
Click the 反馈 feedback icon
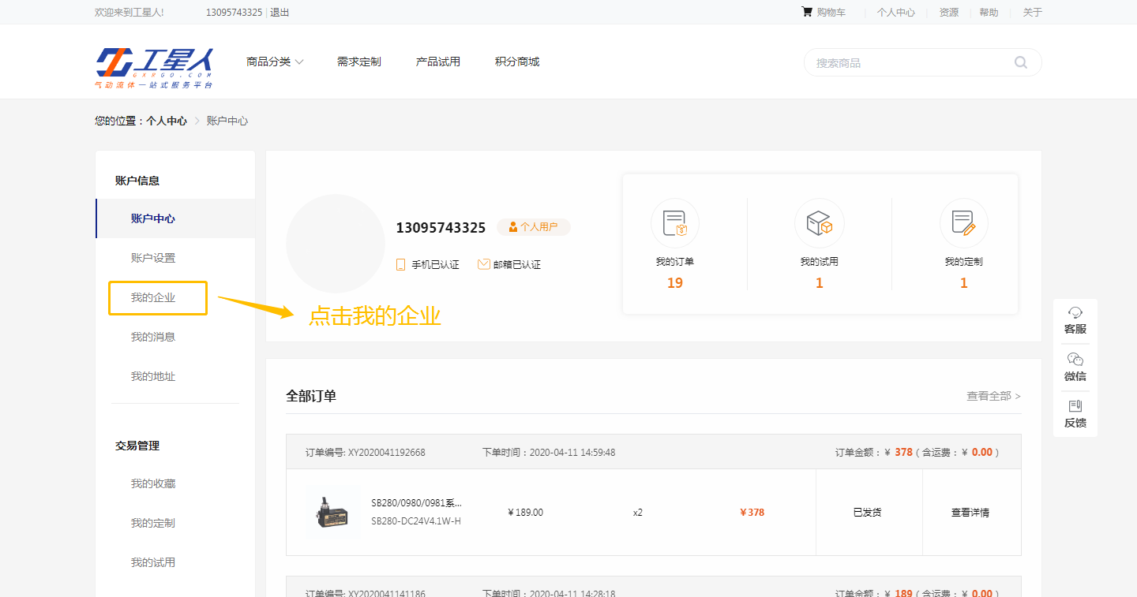[x=1075, y=406]
